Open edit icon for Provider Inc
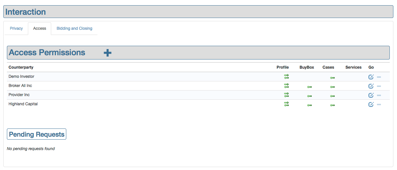This screenshot has height=170, width=397. tap(371, 95)
